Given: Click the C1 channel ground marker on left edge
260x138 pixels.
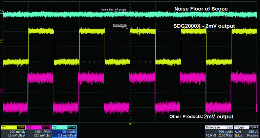Looking at the screenshot, I should click(x=2, y=40).
